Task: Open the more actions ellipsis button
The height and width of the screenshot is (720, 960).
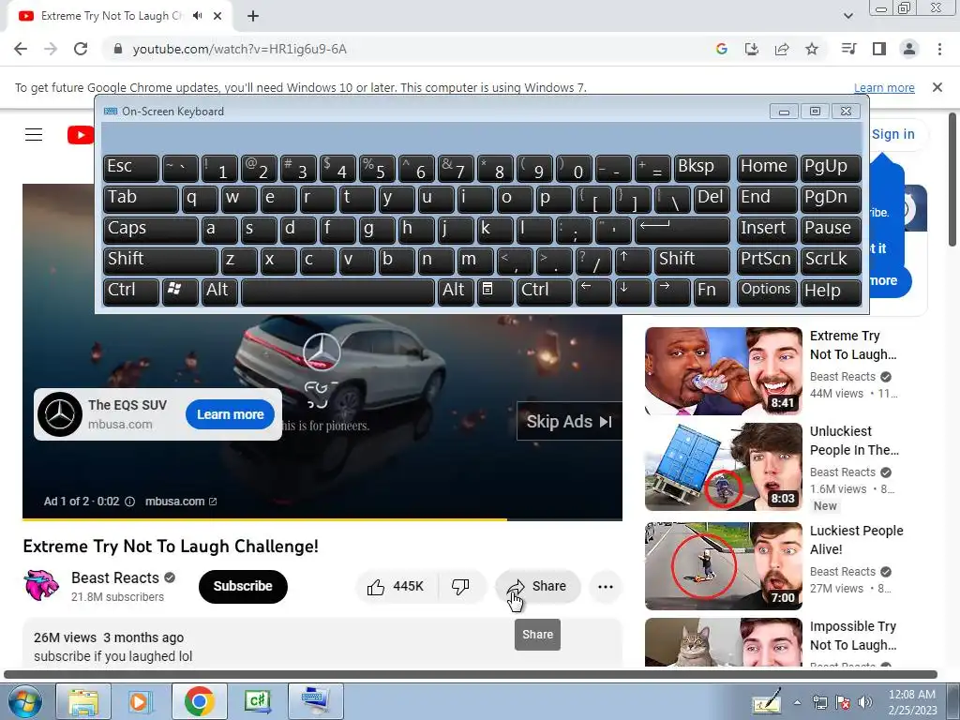Action: tap(606, 587)
